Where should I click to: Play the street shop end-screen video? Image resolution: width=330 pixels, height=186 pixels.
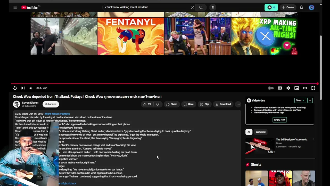(64, 36)
